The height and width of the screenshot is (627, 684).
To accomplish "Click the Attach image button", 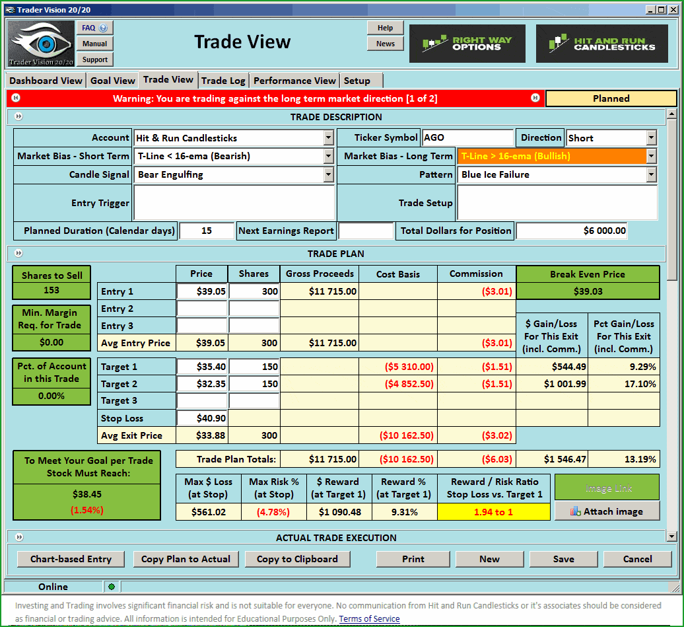I will [x=607, y=511].
